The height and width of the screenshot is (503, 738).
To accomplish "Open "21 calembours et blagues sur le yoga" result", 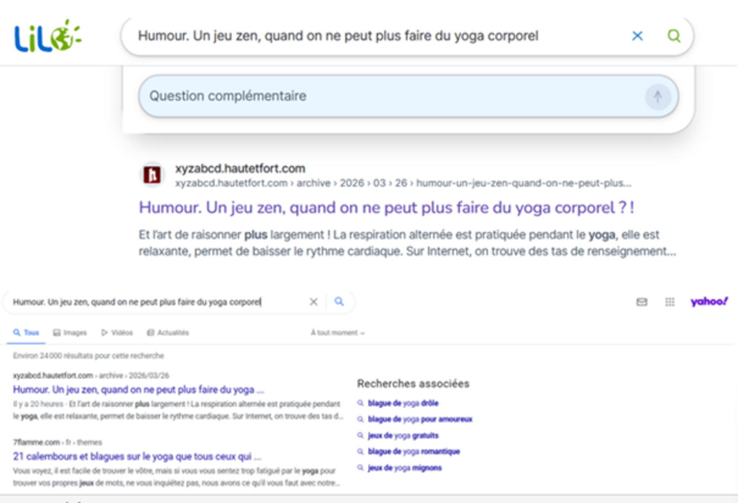I will click(138, 457).
